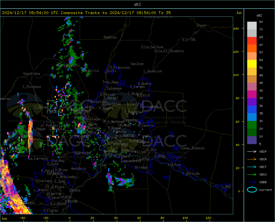Click the dBZ title at top
This screenshot has height=222, width=275.
(x=137, y=5)
